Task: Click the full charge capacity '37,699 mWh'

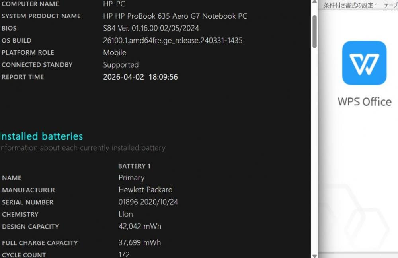Action: 140,242
